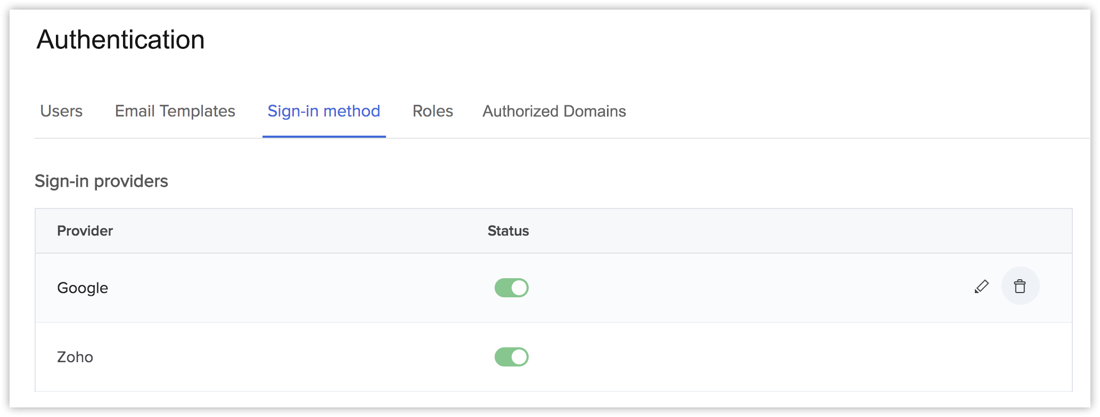Select the Google provider name
The height and width of the screenshot is (417, 1100).
tap(83, 288)
